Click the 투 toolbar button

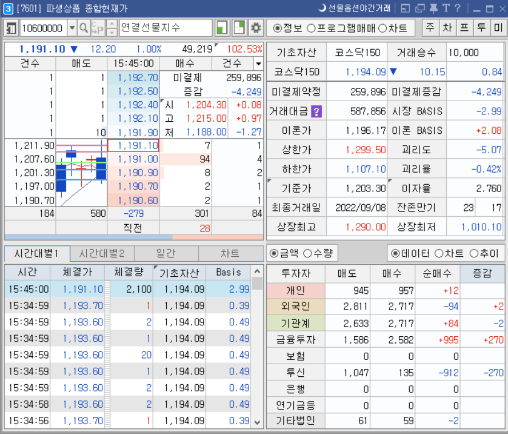tap(482, 27)
